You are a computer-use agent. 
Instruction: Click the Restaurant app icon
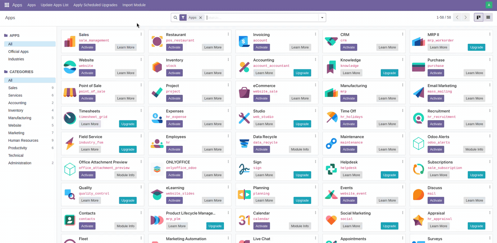click(157, 41)
